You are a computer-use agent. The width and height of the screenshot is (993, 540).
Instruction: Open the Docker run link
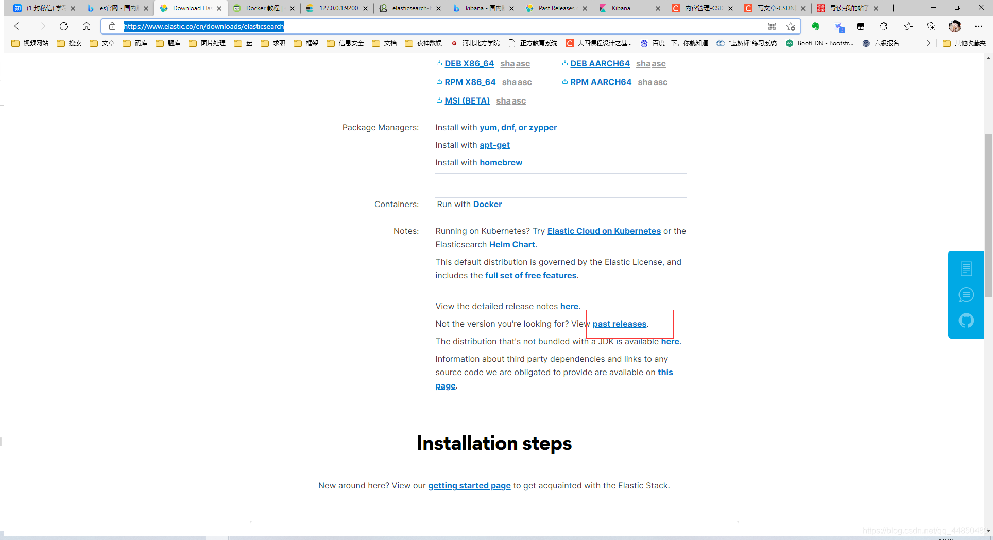(x=487, y=204)
